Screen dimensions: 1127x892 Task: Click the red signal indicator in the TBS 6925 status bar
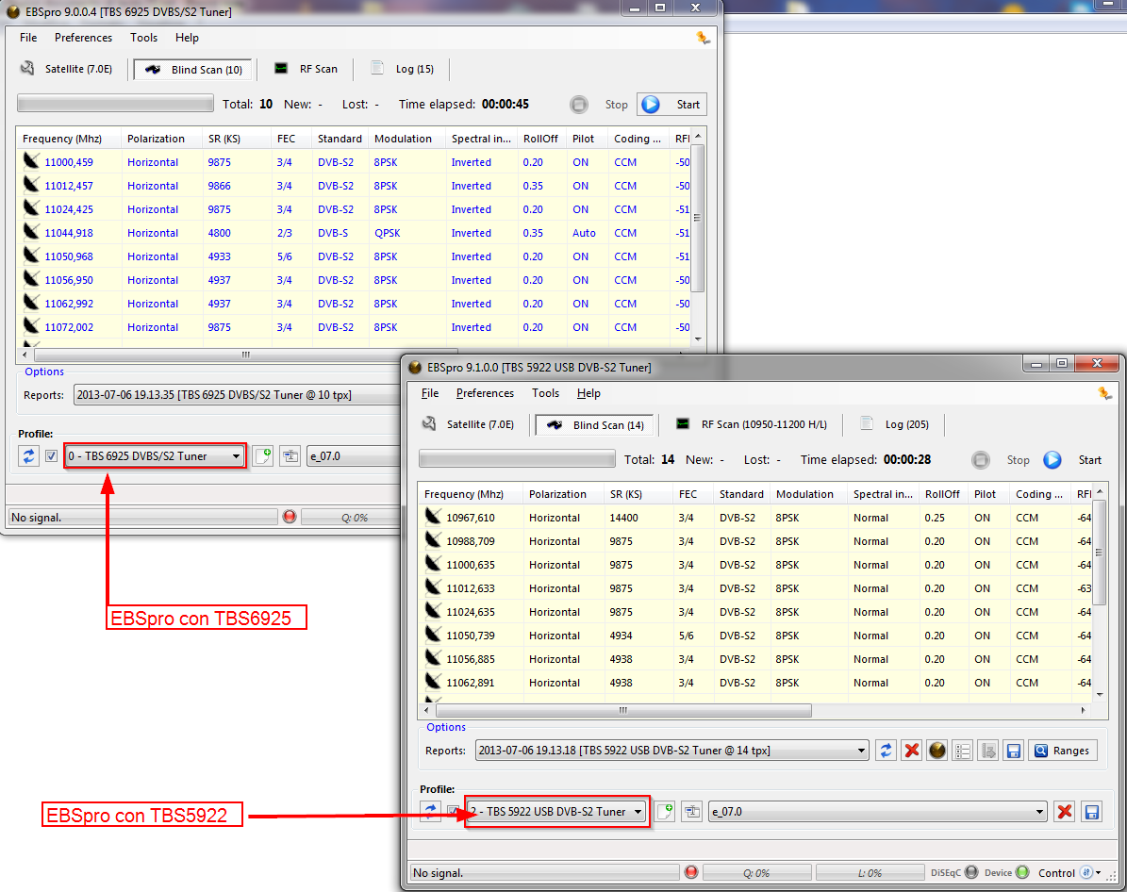[x=290, y=516]
